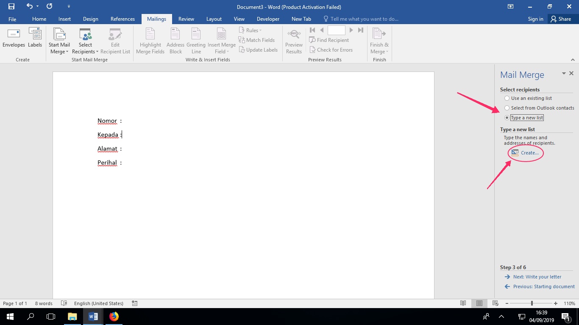Click the Save icon in title bar
The width and height of the screenshot is (579, 325).
[11, 6]
